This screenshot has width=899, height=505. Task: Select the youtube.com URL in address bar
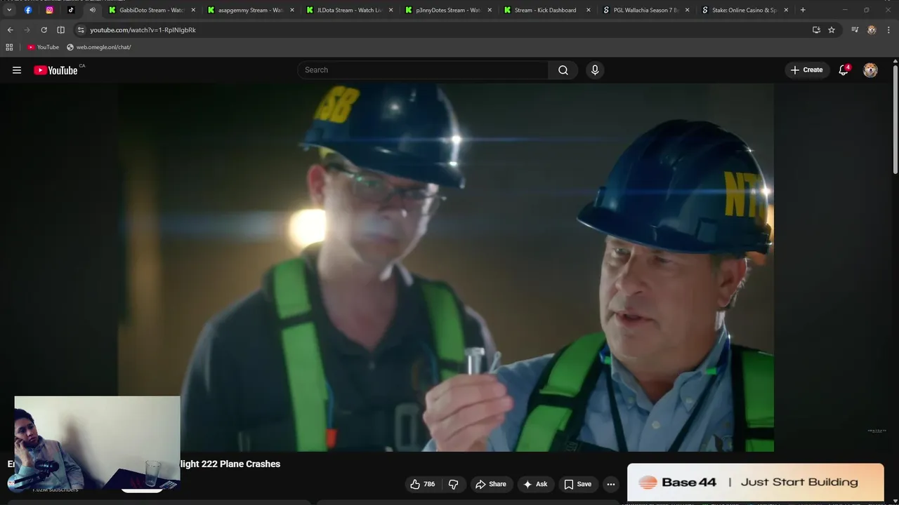pyautogui.click(x=143, y=30)
